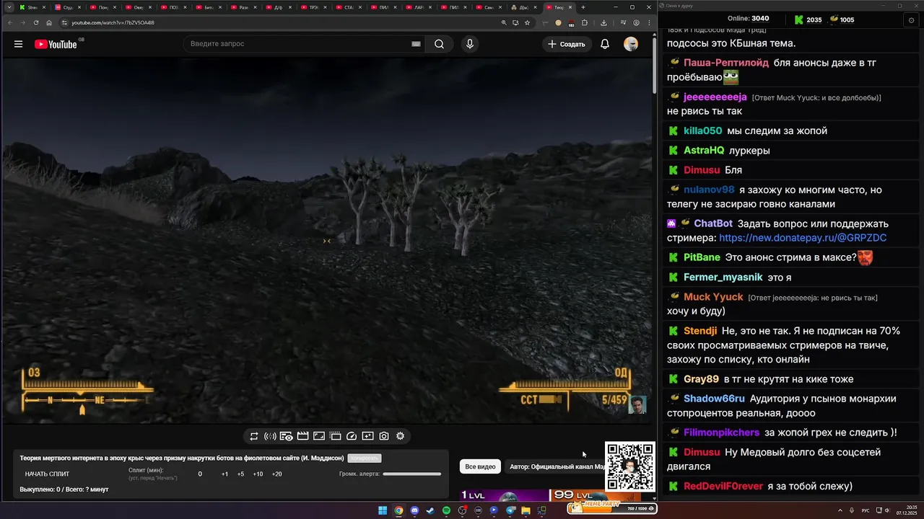Click username Stendji in chat

[700, 331]
